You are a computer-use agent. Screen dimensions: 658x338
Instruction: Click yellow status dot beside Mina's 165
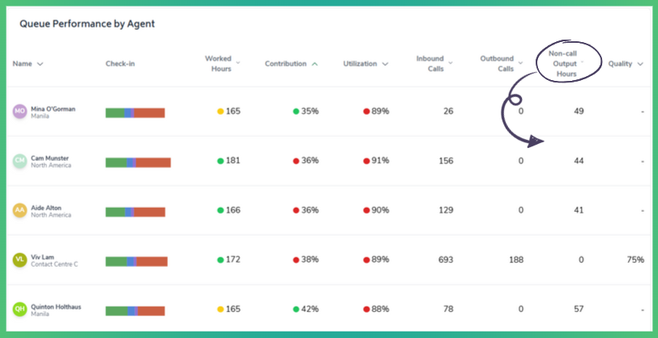(220, 112)
